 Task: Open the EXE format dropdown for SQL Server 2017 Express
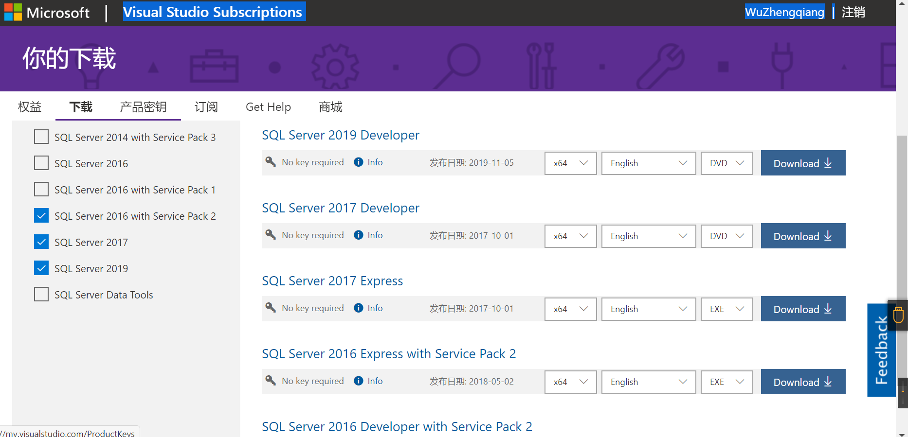tap(726, 309)
